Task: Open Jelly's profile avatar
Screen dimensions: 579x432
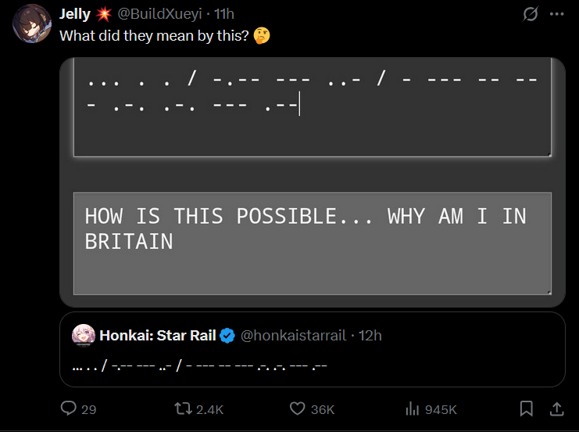Action: pyautogui.click(x=33, y=23)
